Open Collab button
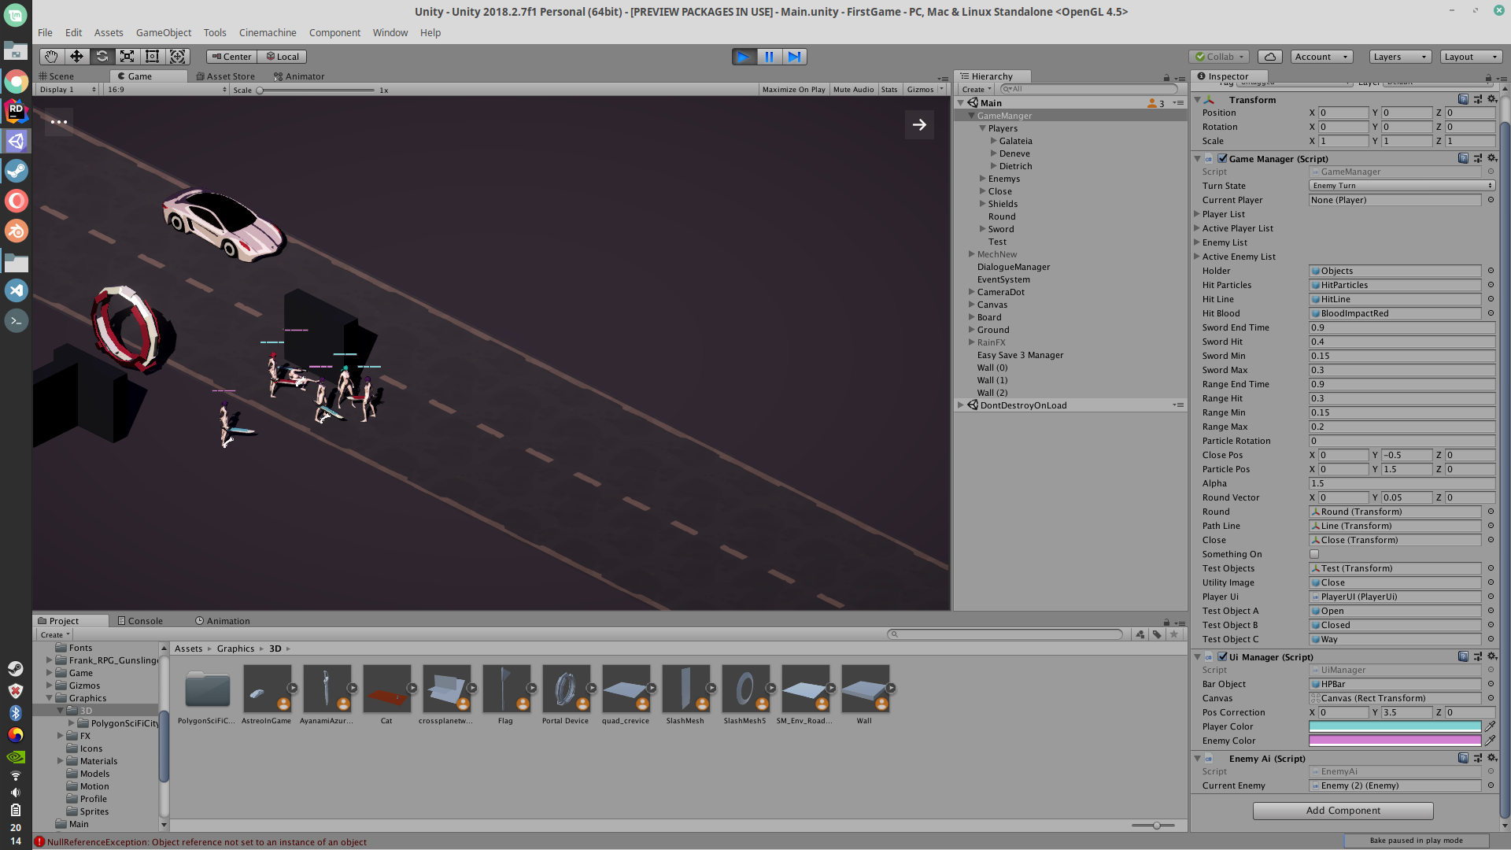The image size is (1511, 850). pyautogui.click(x=1219, y=57)
